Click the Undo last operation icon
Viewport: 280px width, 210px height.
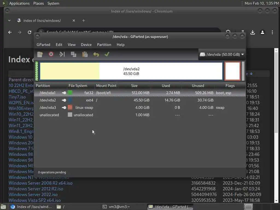[x=96, y=54]
